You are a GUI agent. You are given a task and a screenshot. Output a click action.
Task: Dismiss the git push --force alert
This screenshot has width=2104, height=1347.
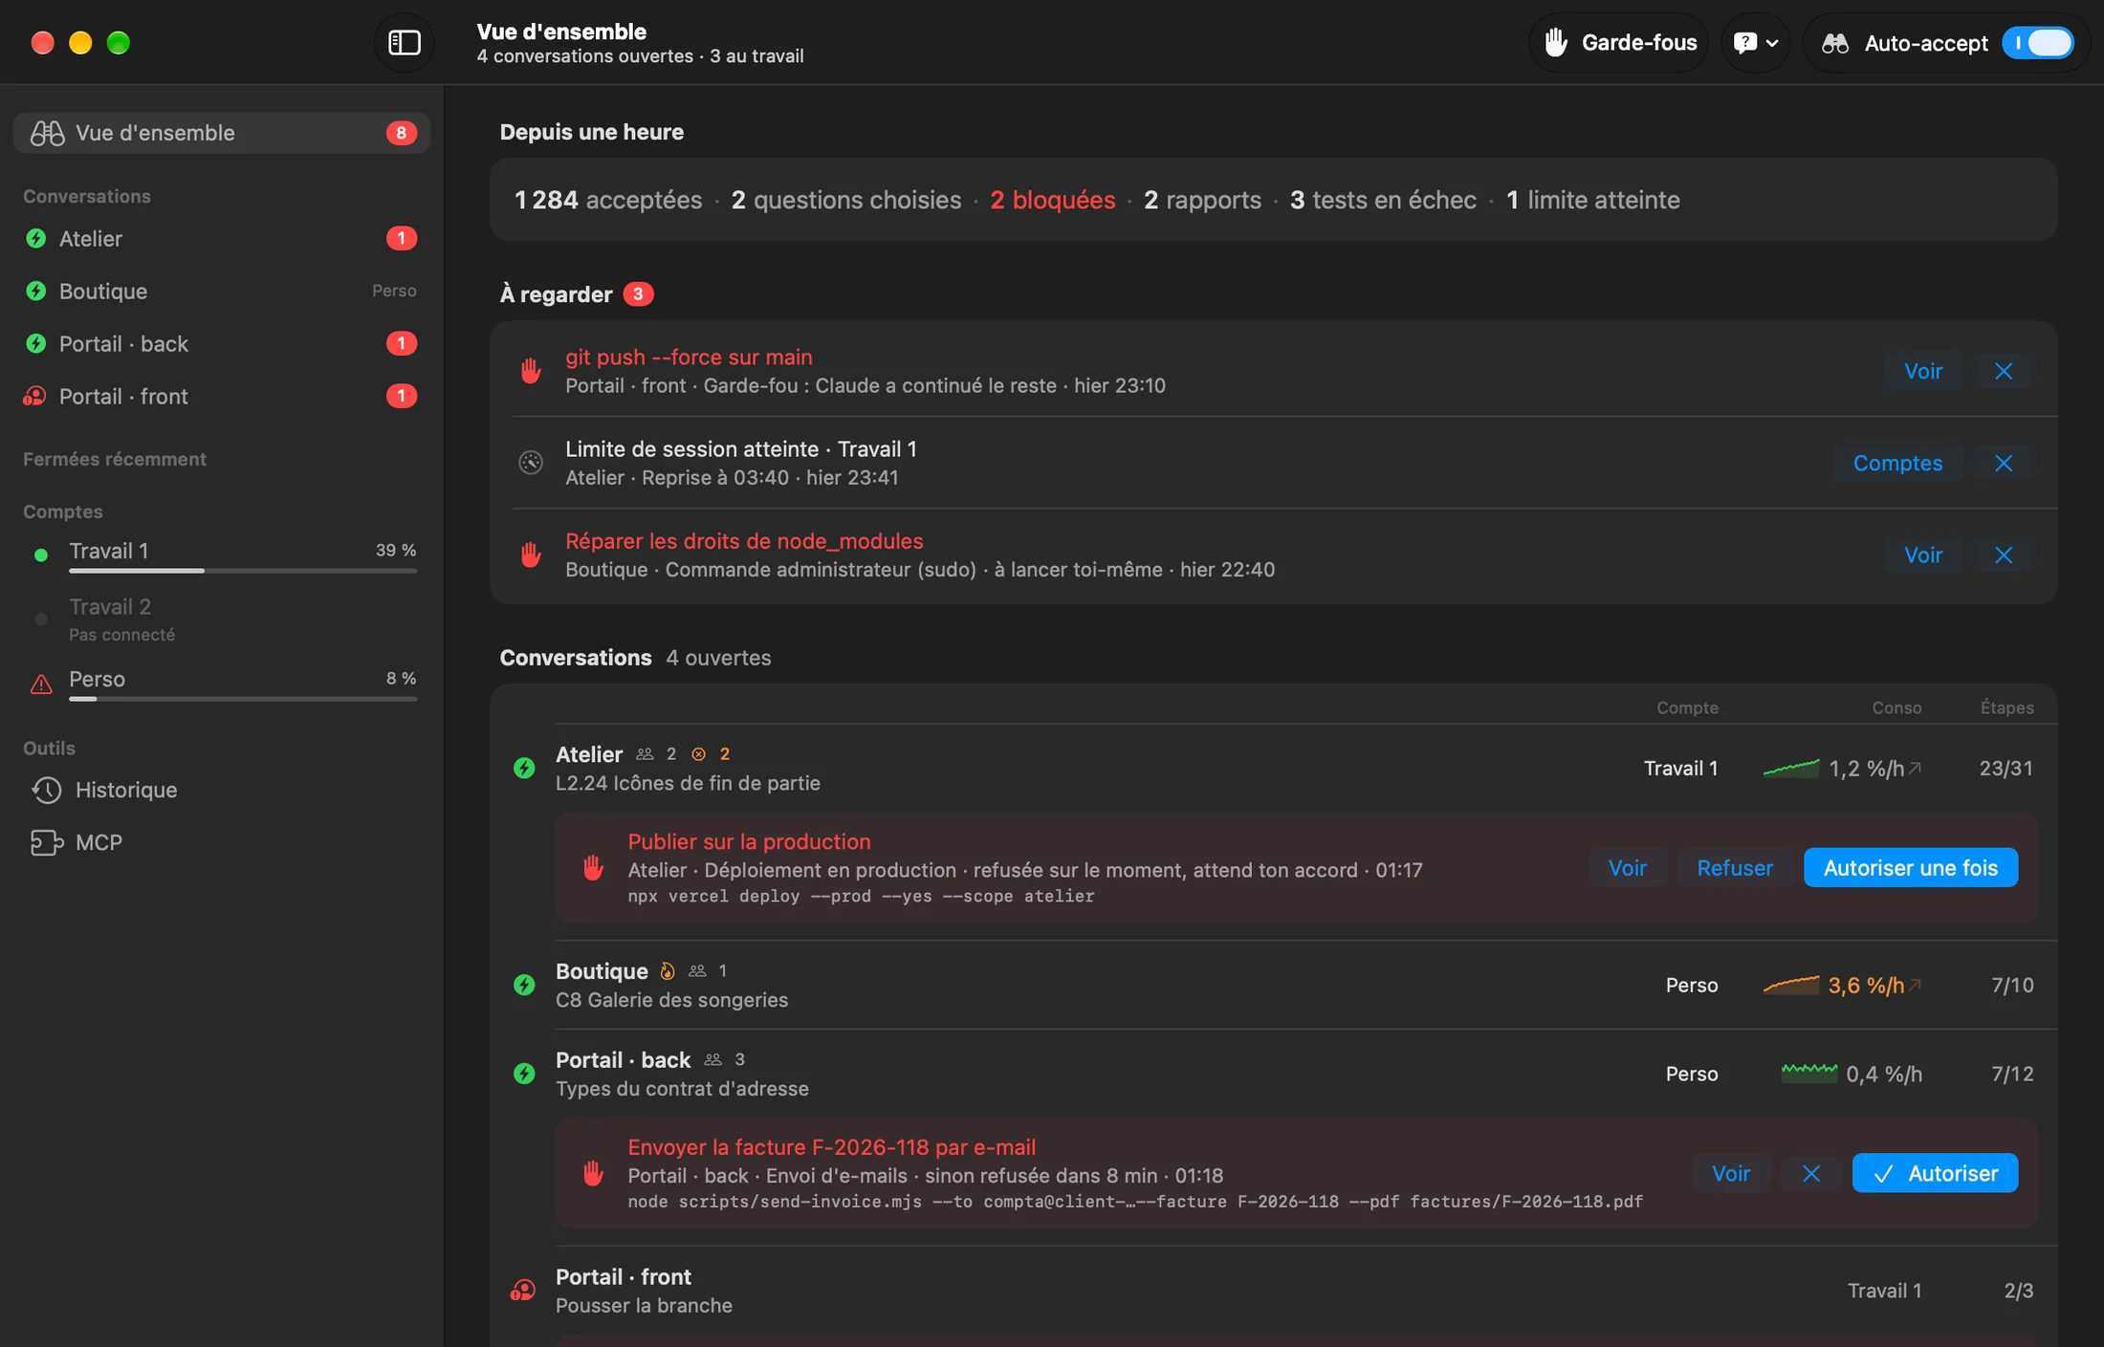[2004, 371]
